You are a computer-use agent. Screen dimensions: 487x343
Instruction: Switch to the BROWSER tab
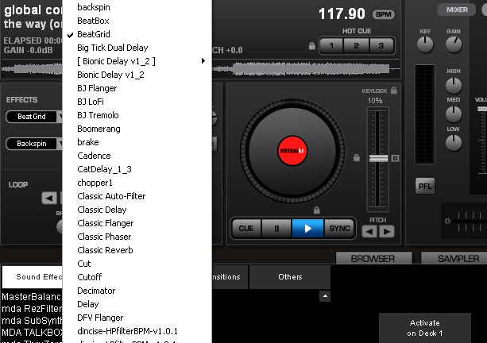click(373, 258)
